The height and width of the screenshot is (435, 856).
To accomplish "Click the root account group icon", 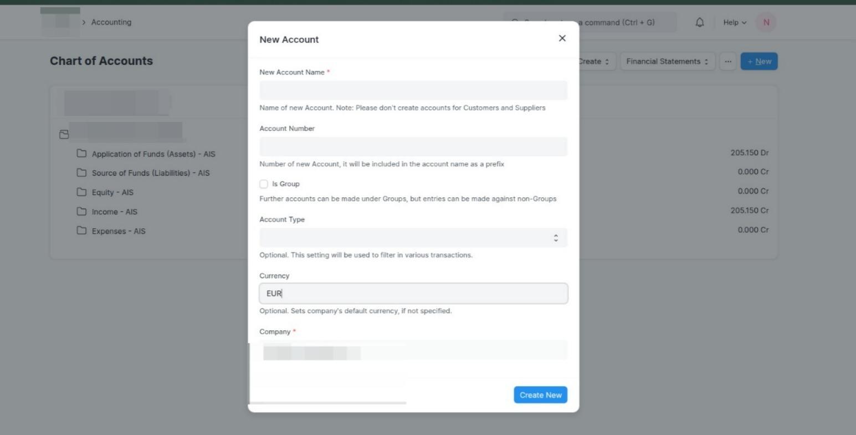I will coord(64,134).
